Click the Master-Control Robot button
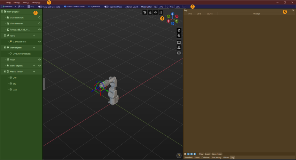This screenshot has width=296, height=160. coord(74,7)
